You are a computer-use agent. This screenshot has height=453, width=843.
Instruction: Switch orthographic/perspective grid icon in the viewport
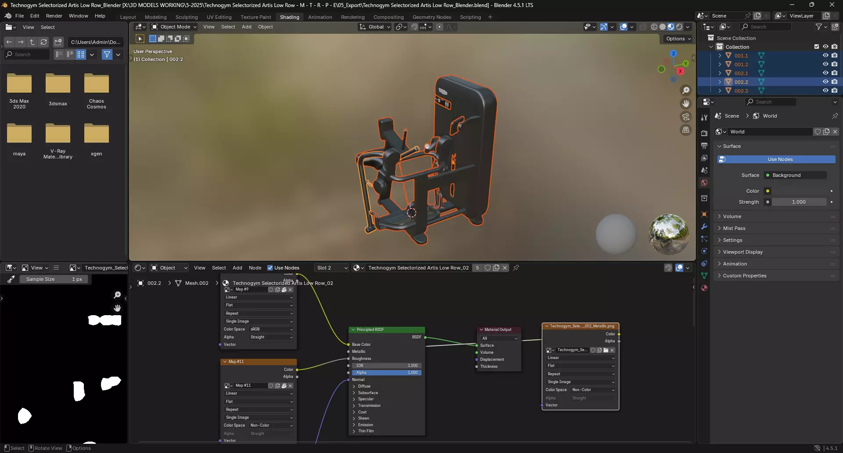point(685,130)
